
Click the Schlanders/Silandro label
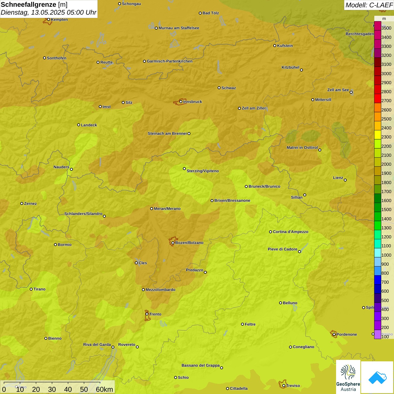pos(83,214)
